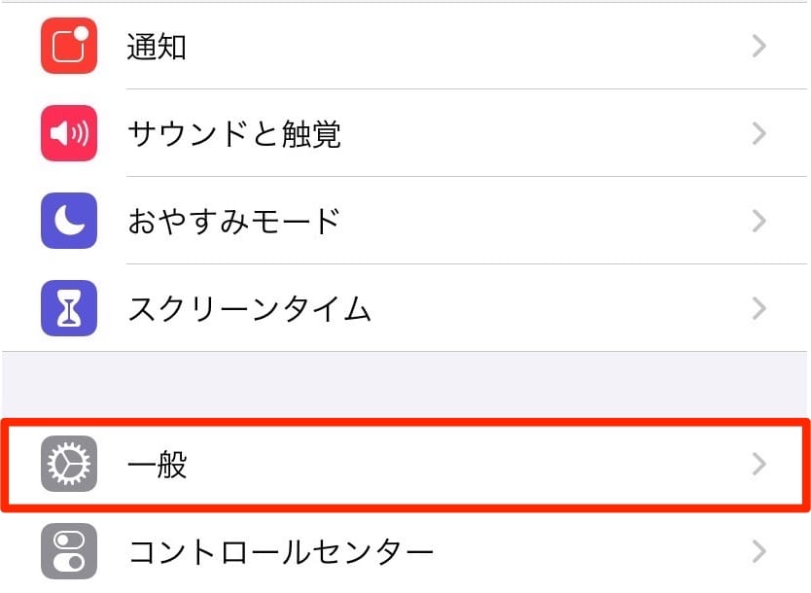This screenshot has width=811, height=593.
Task: Open 通知 via its chevron arrow
Action: click(x=759, y=46)
